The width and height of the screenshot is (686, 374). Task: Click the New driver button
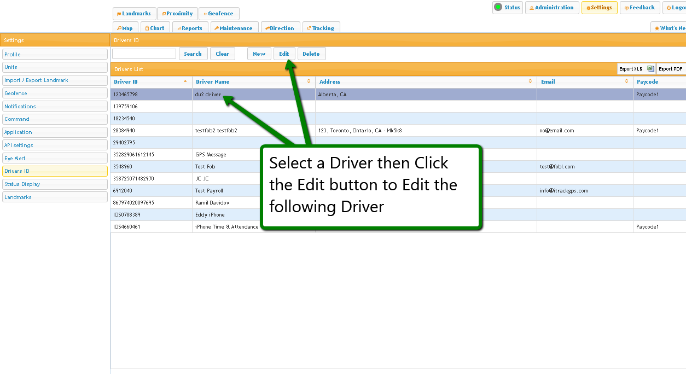259,54
